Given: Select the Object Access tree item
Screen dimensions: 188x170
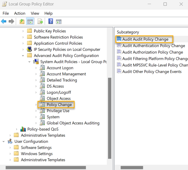Looking at the screenshot, I should point(58,98).
